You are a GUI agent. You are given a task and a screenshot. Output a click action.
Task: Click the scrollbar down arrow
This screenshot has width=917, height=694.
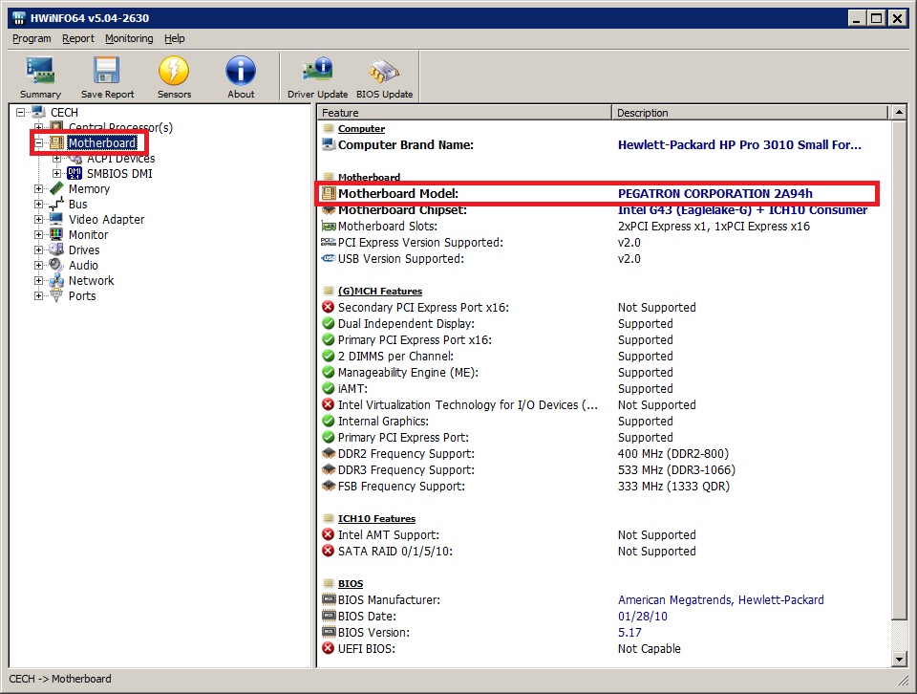[x=899, y=659]
